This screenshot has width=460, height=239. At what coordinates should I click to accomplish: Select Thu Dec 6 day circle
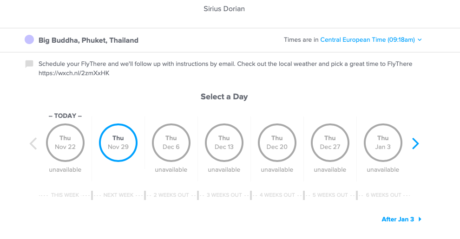pos(171,142)
